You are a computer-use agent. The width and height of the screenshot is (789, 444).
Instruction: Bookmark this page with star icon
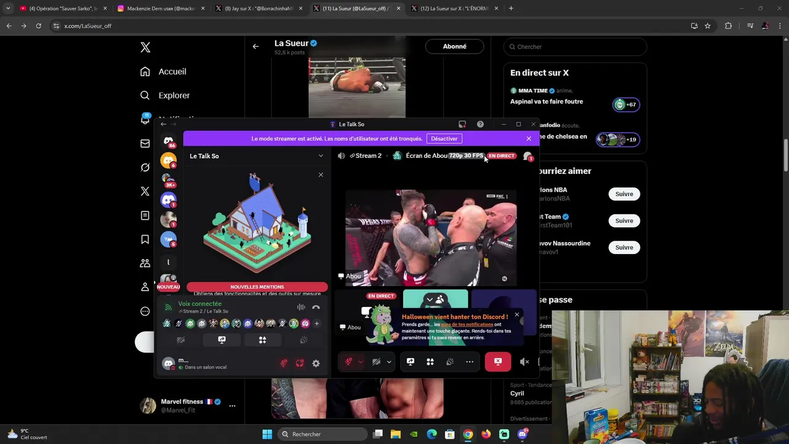[708, 26]
